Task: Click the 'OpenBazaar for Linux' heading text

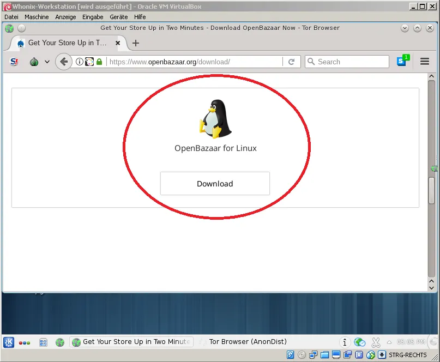Action: (215, 148)
